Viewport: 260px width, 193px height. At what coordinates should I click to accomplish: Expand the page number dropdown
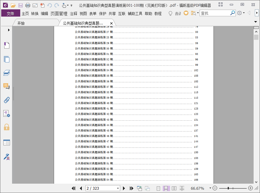click(x=118, y=188)
